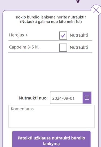This screenshot has height=147, width=101.
Task: Click the 'Nutraukti nuo:' label
Action: coord(33,98)
